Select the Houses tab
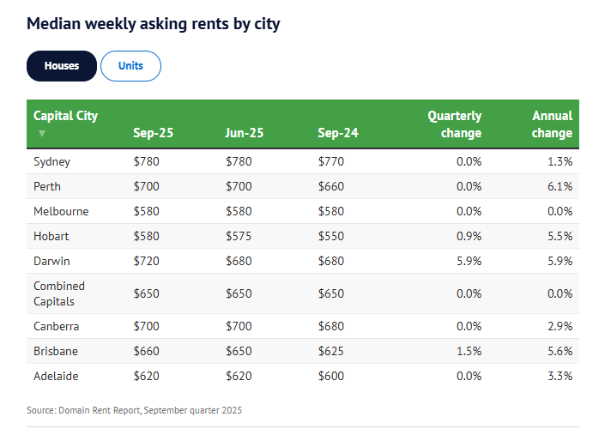 [x=62, y=66]
